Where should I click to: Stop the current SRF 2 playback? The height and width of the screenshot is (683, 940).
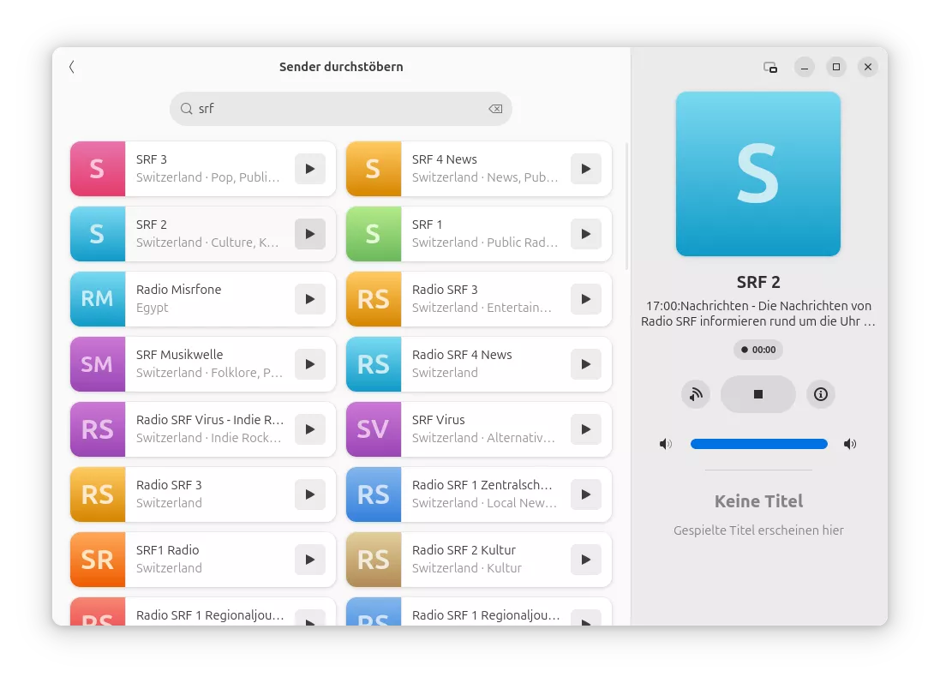(x=757, y=394)
